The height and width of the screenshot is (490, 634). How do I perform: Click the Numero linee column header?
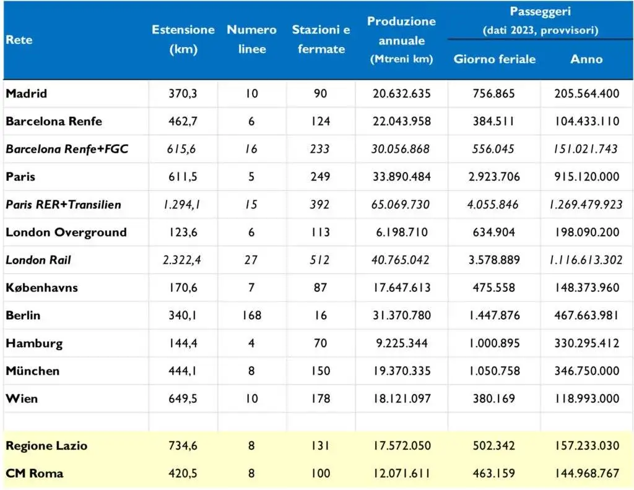(x=251, y=40)
